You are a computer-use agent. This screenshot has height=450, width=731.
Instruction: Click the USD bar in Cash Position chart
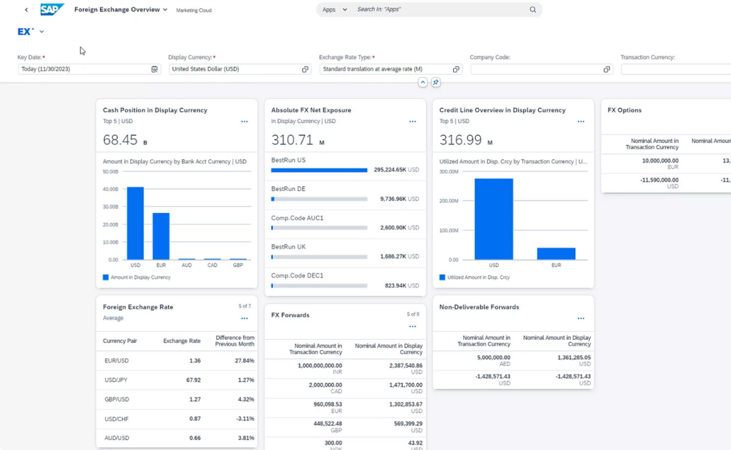135,223
